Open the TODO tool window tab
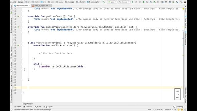This screenshot has height=111, width=197. click(x=18, y=107)
